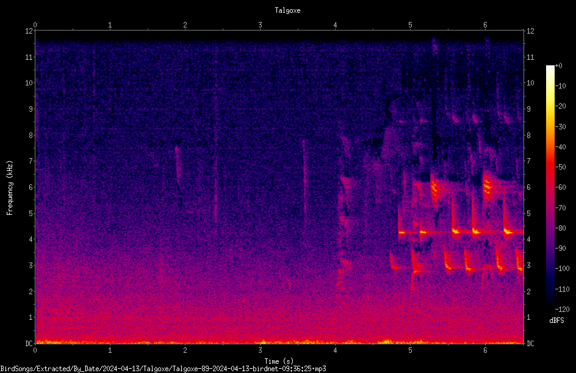Click the white top of the dBFS color scale
The width and height of the screenshot is (576, 373).
[x=550, y=67]
